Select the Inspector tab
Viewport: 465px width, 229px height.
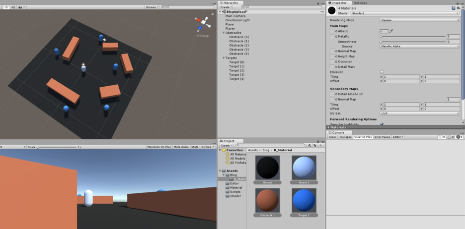coord(338,2)
